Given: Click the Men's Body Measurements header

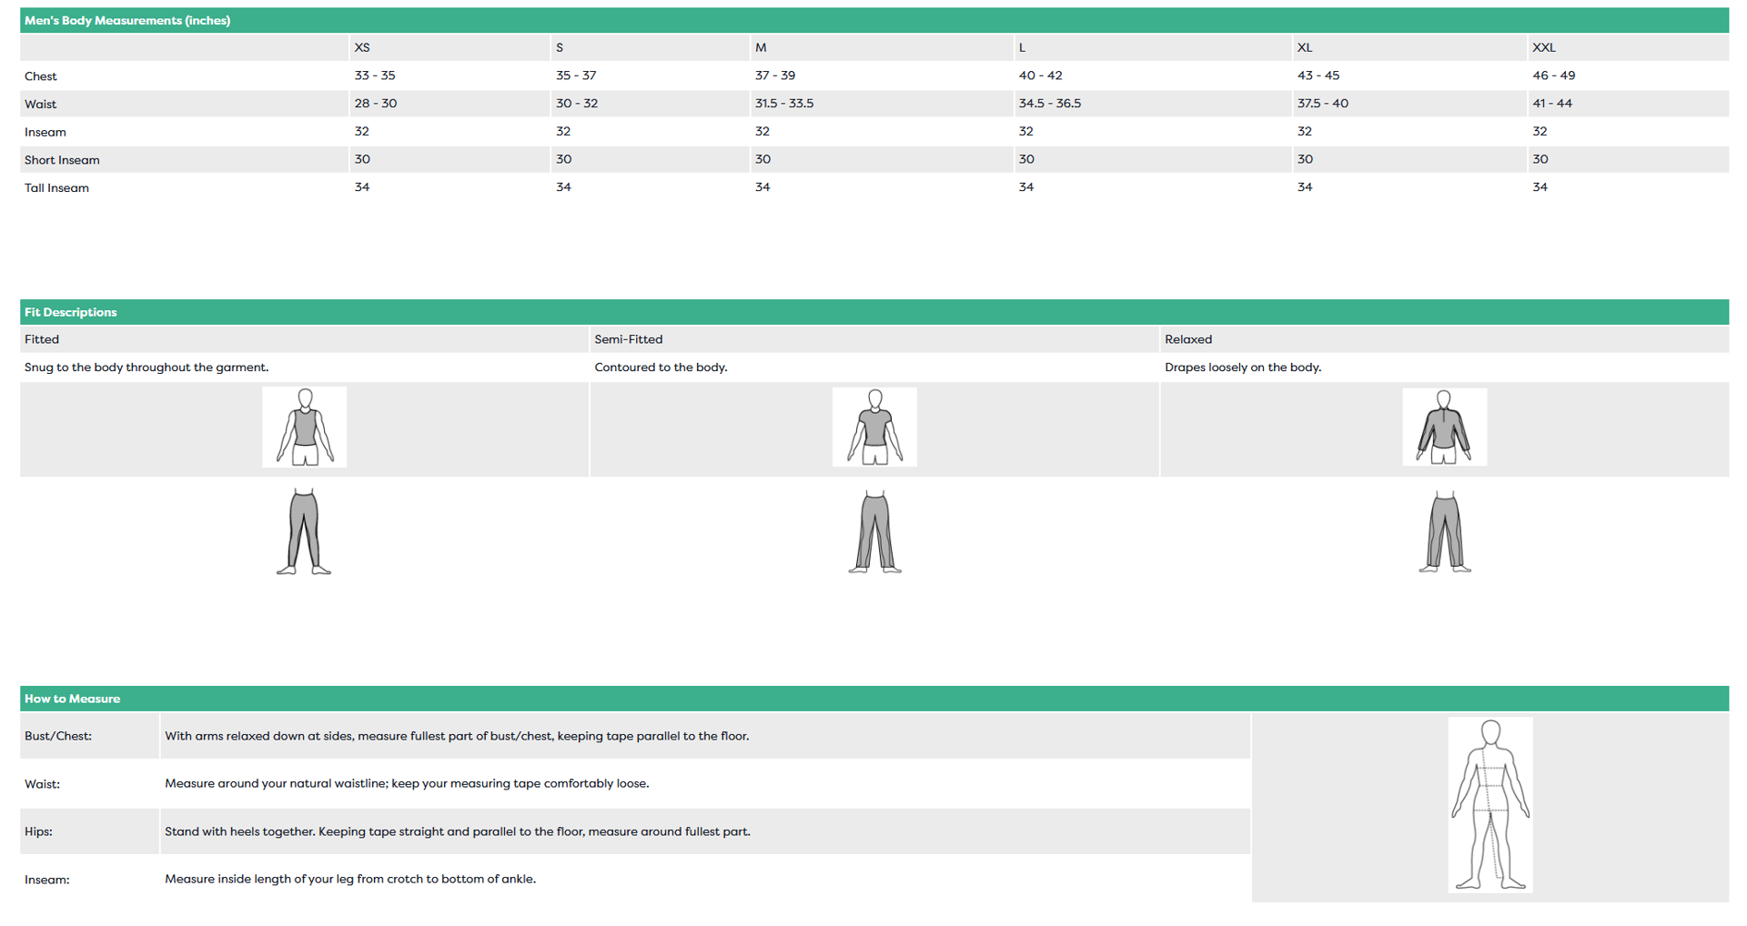Looking at the screenshot, I should click(x=127, y=20).
